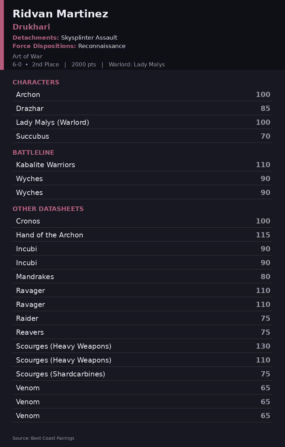The image size is (285, 447).
Task: Select the BATTLELINE section heading
Action: [33, 153]
